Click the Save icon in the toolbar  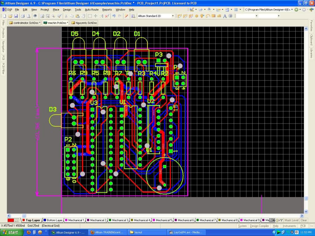16,16
